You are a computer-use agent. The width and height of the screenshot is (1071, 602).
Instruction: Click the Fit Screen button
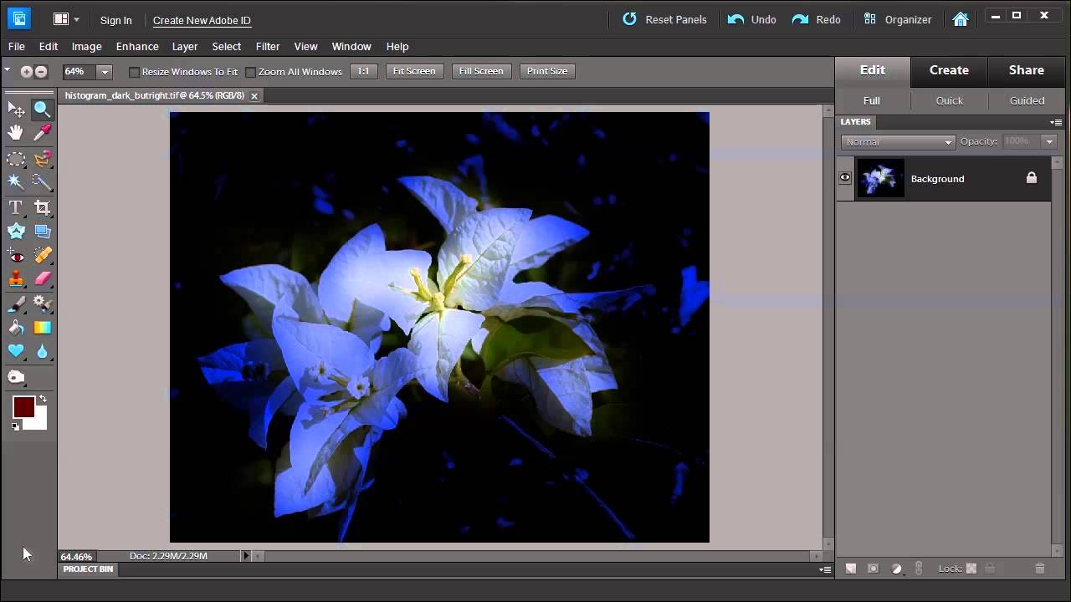[x=414, y=71]
